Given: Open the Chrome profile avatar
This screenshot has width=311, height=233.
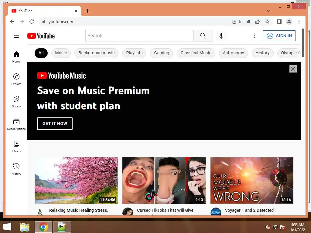Looking at the screenshot, I should pyautogui.click(x=289, y=22).
